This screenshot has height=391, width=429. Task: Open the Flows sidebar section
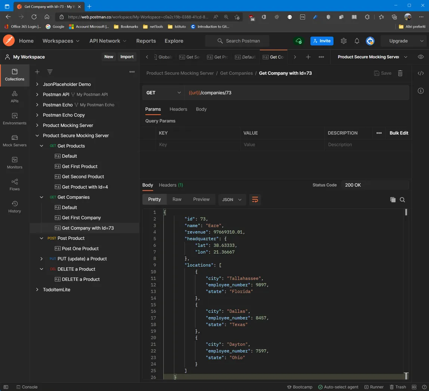click(15, 185)
